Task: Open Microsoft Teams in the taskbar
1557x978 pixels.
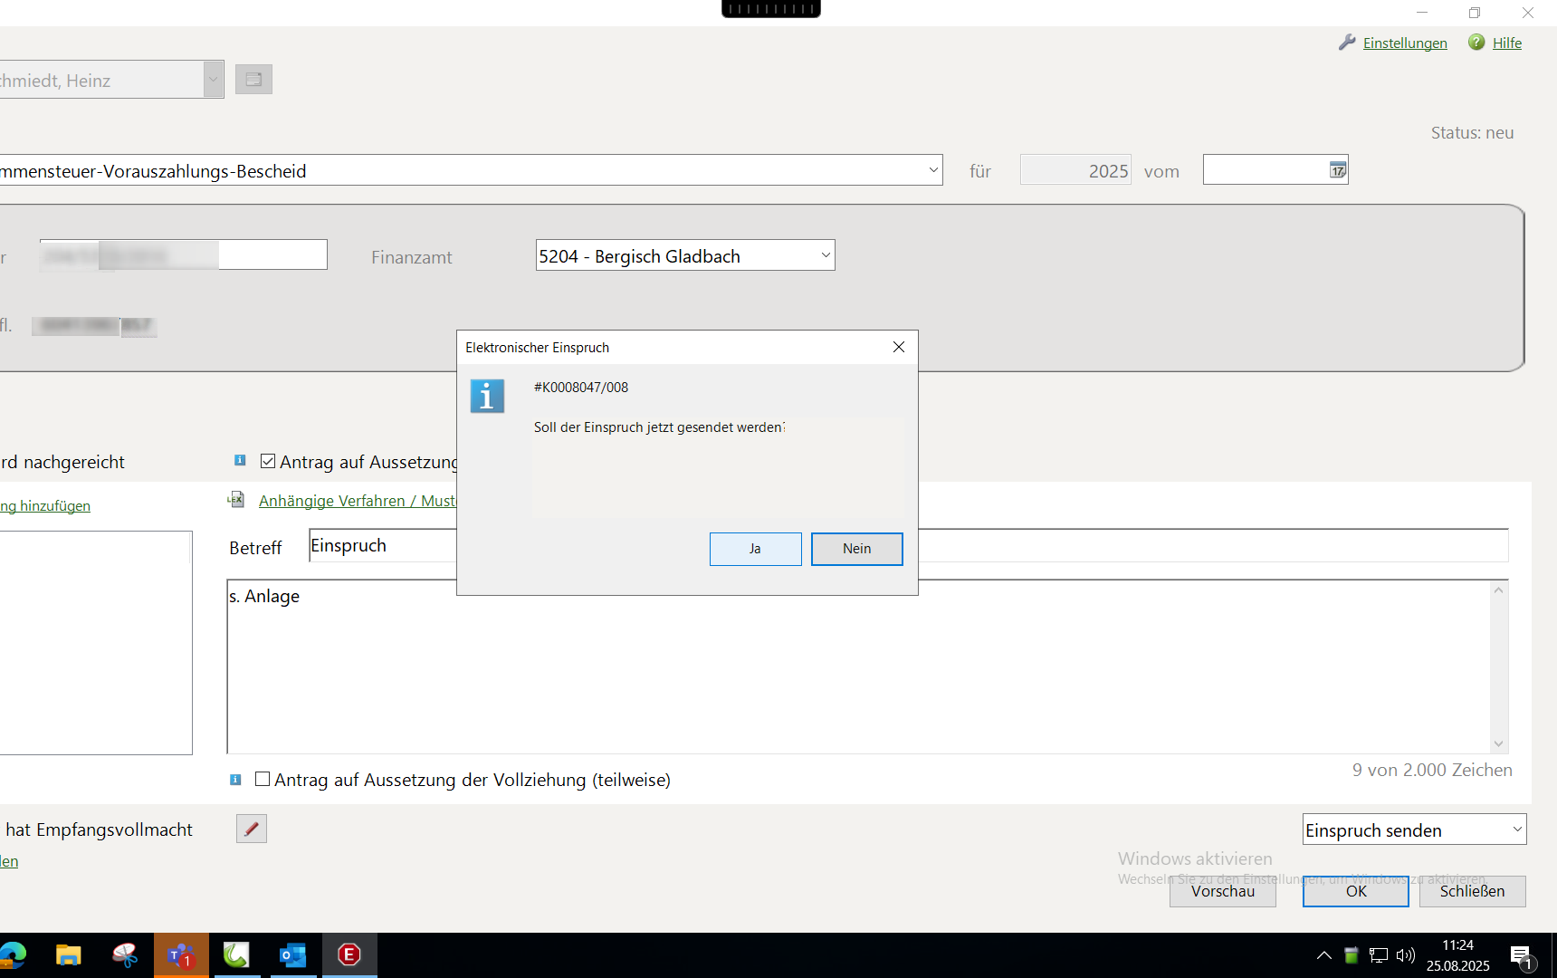Action: [x=181, y=955]
